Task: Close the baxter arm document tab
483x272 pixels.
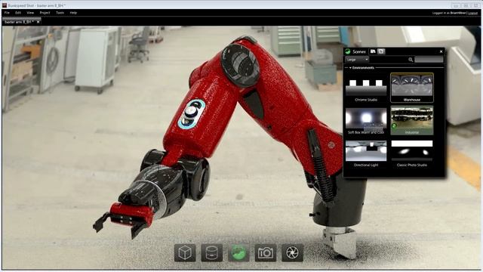Action: [38, 22]
